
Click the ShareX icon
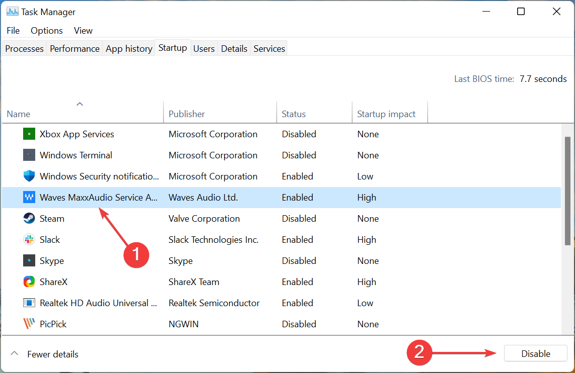(29, 282)
